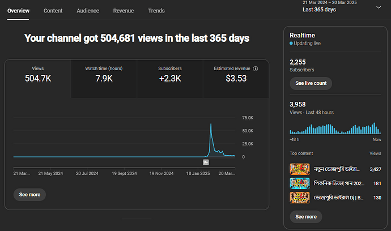Select the Overview tab

click(19, 11)
